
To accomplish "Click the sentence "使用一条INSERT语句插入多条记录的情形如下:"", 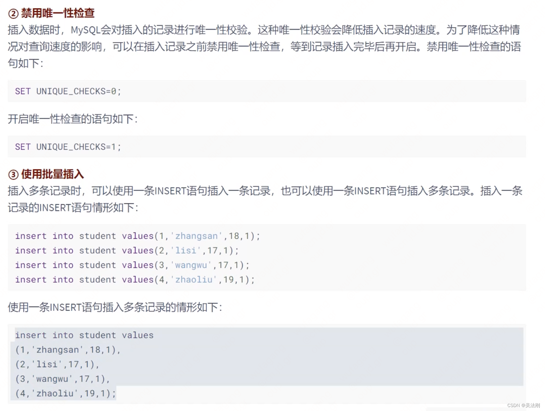I will click(x=115, y=307).
